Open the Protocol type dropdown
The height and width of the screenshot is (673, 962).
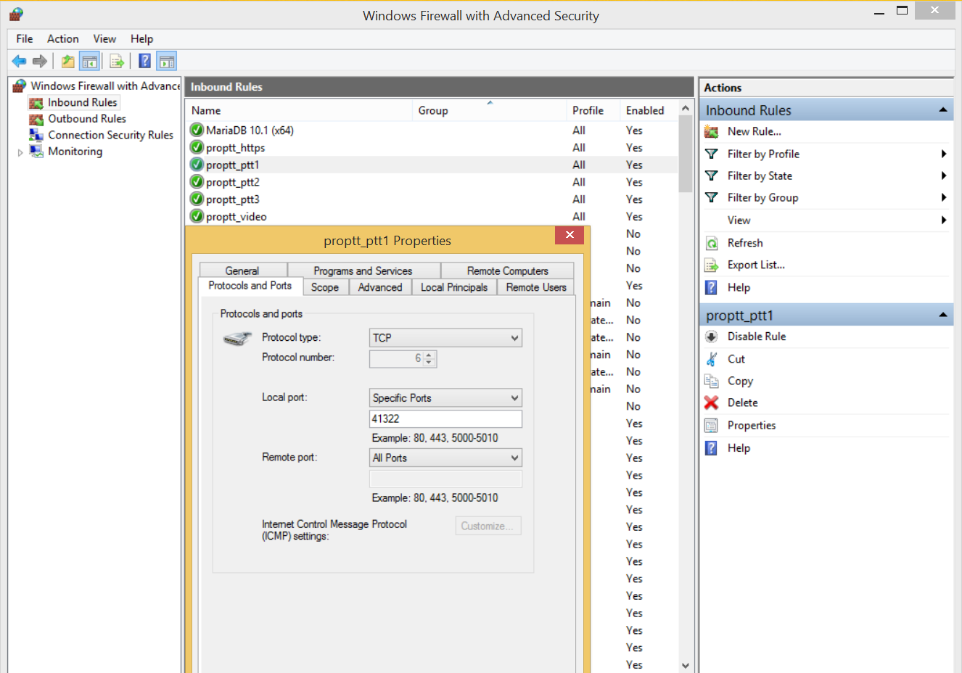445,338
